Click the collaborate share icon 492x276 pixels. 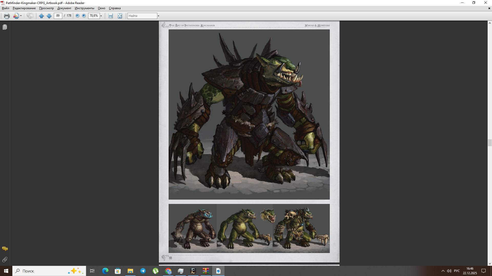(x=16, y=16)
